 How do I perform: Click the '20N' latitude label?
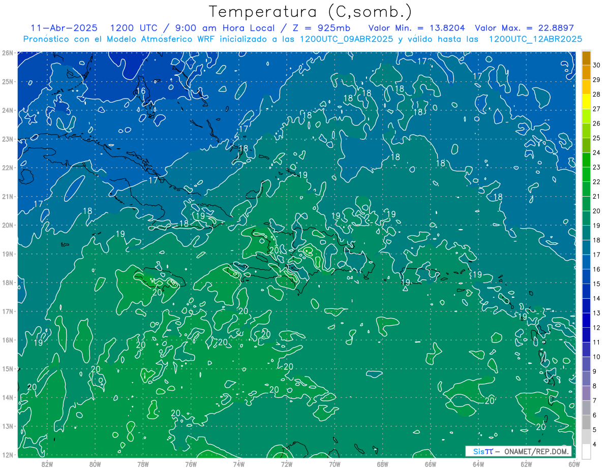click(8, 225)
